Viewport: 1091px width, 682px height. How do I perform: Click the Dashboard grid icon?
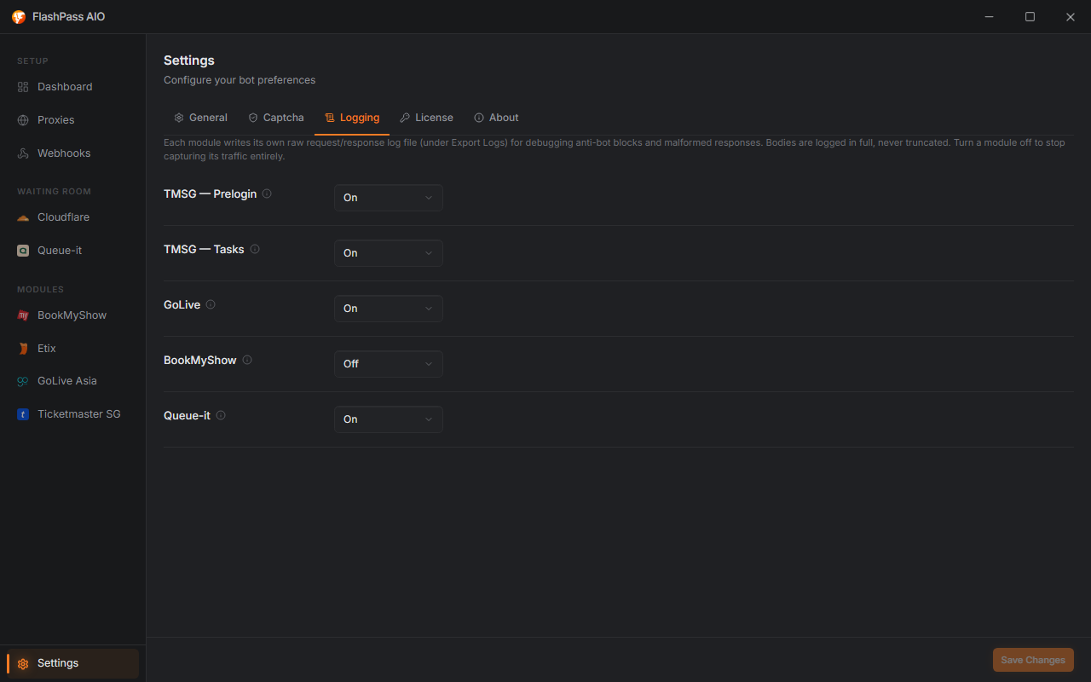pyautogui.click(x=23, y=87)
